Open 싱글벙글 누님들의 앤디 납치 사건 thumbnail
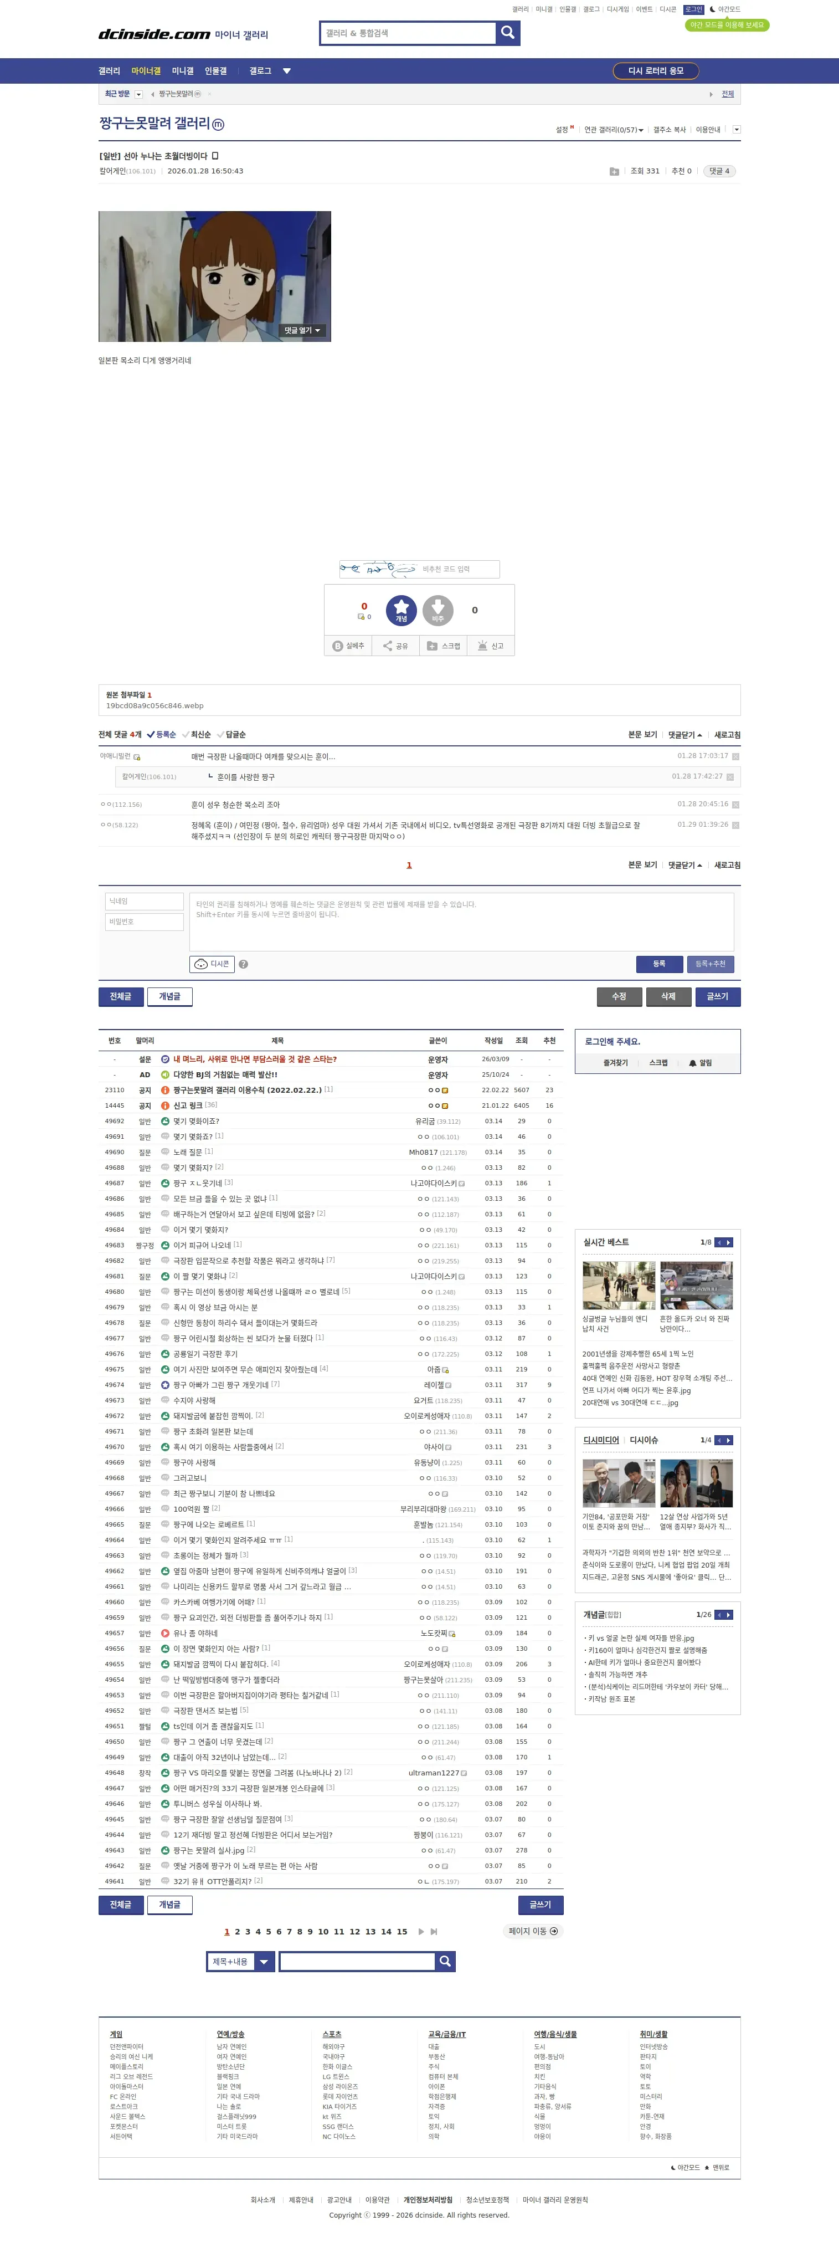Screen dimensions: 839x2247 (x=619, y=1285)
